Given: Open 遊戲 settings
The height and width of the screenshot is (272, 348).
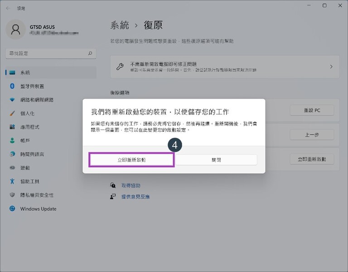Looking at the screenshot, I should coord(51,168).
